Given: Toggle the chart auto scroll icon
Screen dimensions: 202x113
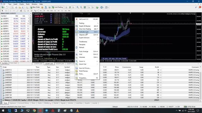Looking at the screenshot, I should point(89,7).
